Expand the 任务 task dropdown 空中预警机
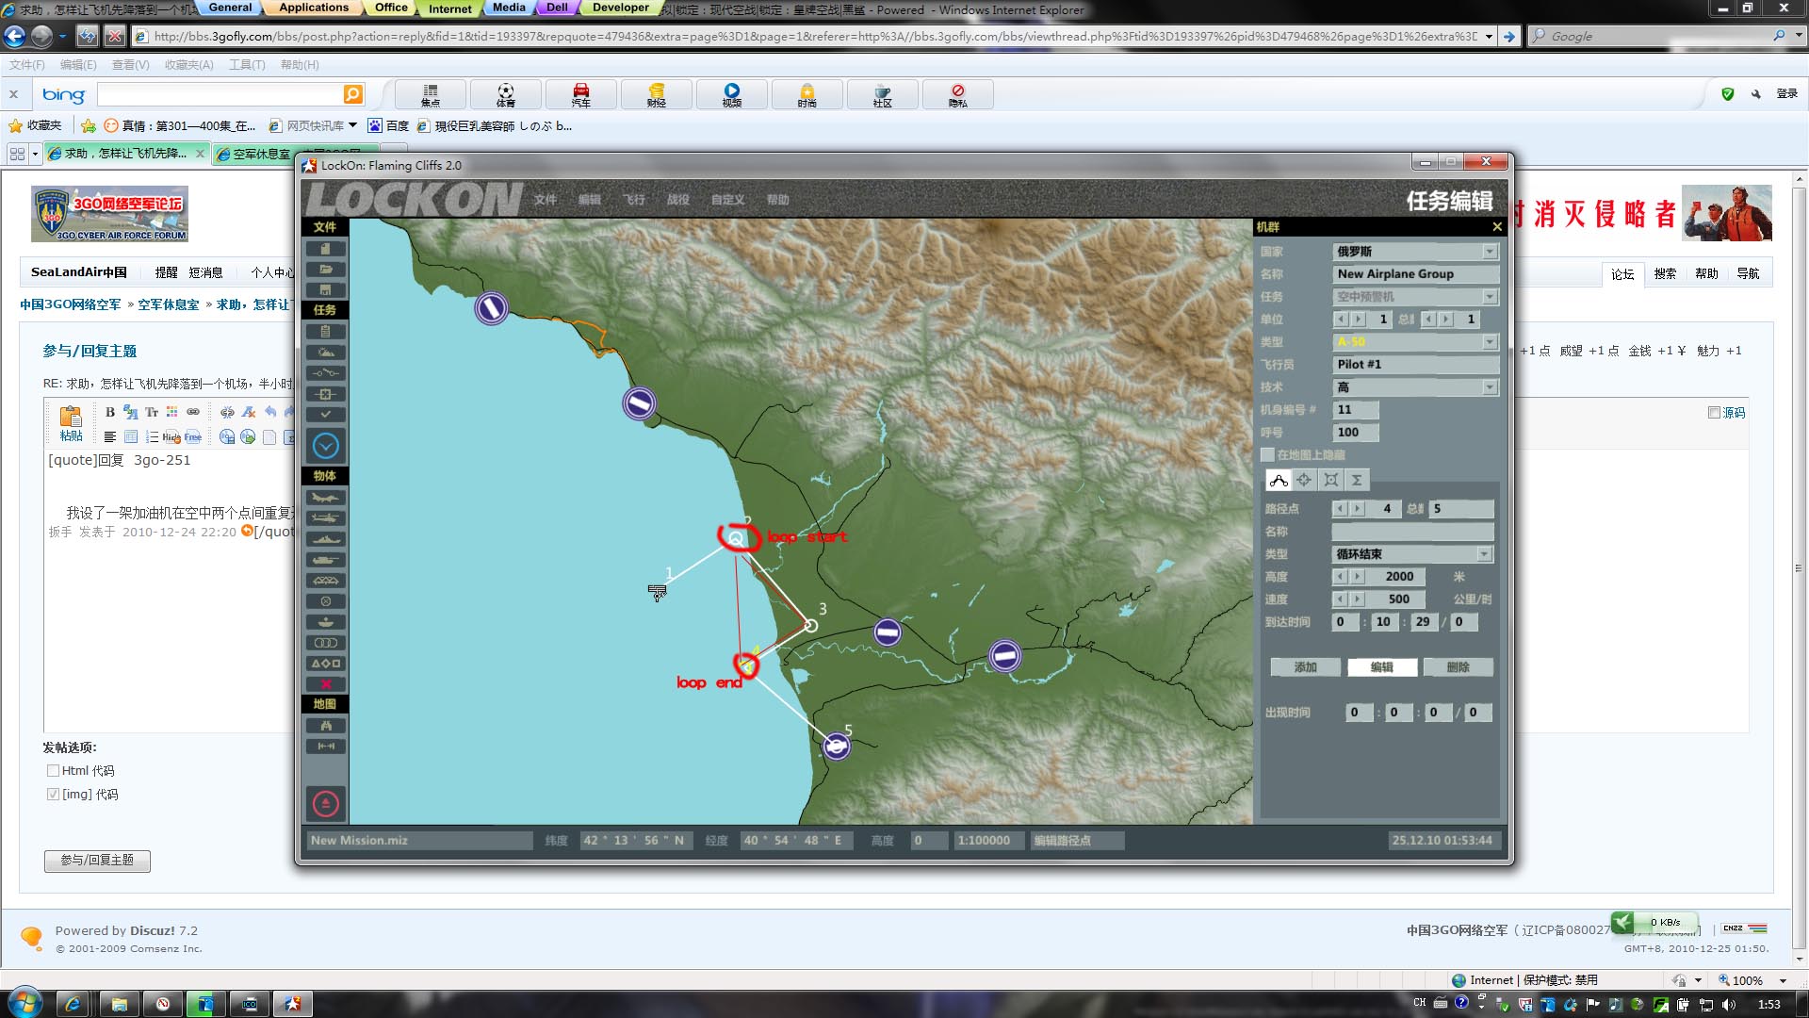 click(1490, 297)
